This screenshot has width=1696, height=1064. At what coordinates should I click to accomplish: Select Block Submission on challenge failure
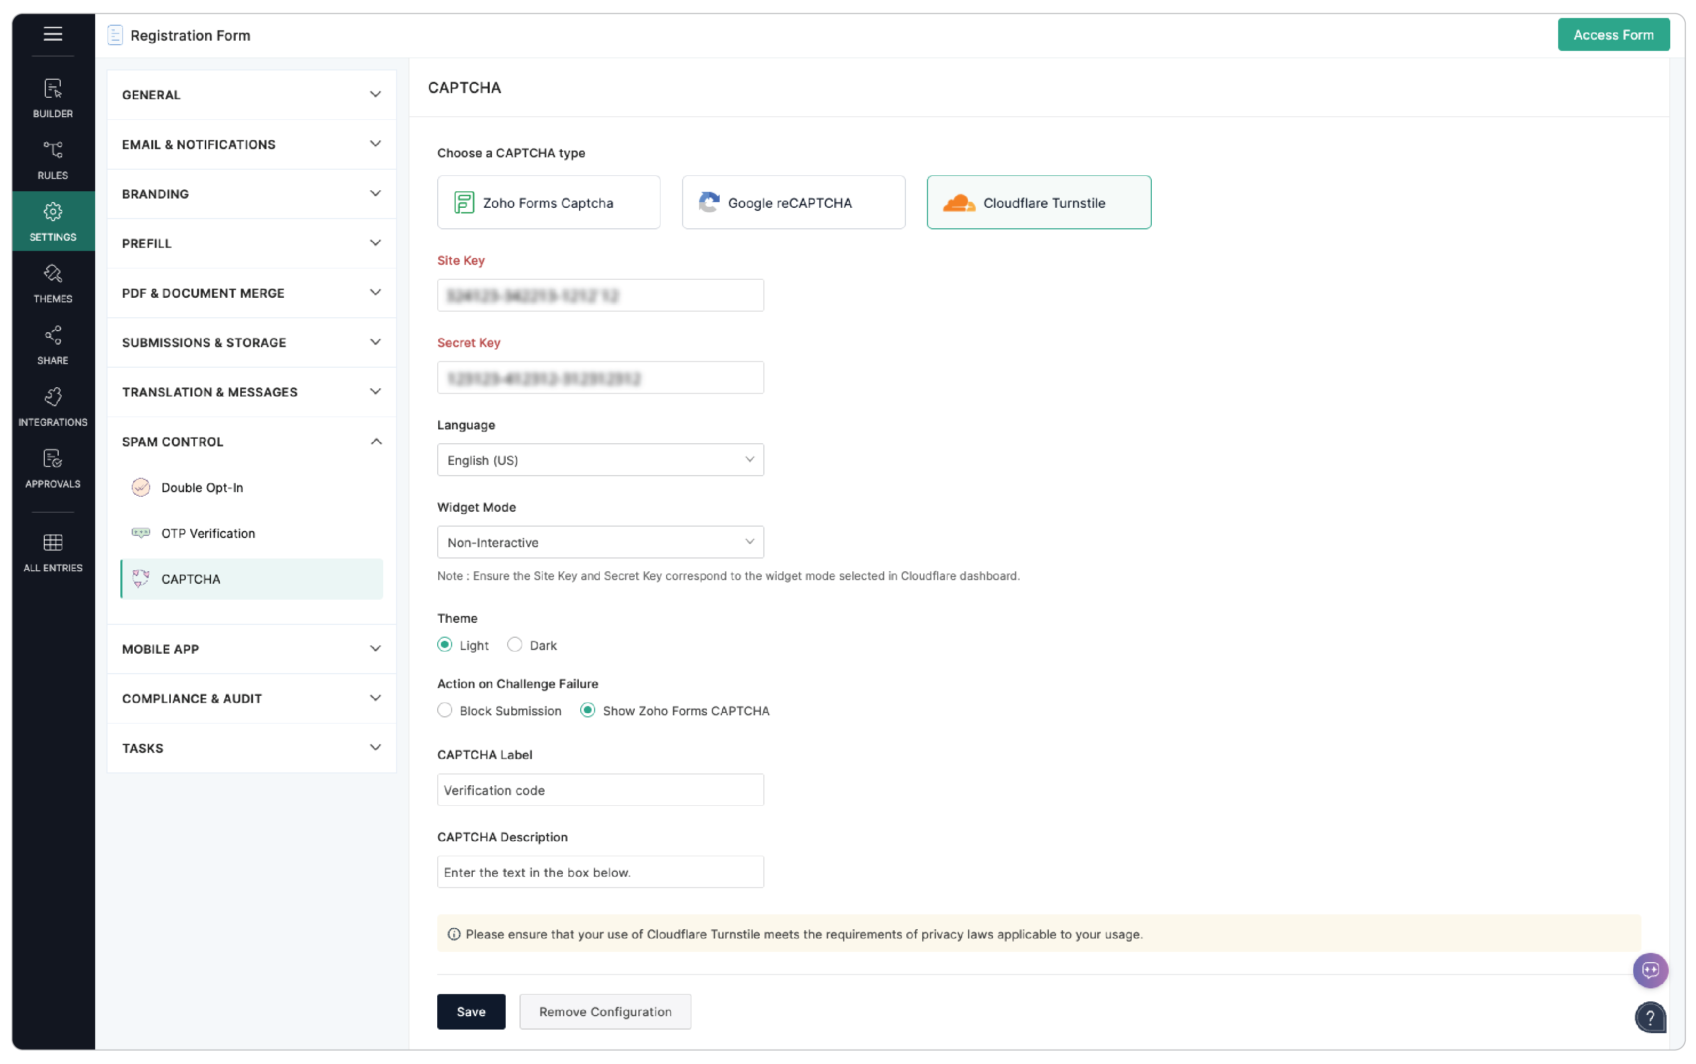(445, 710)
